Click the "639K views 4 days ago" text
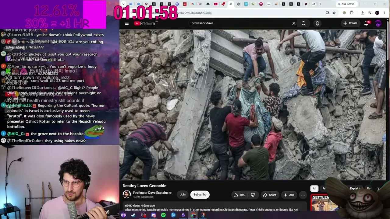The width and height of the screenshot is (390, 219). tap(140, 206)
